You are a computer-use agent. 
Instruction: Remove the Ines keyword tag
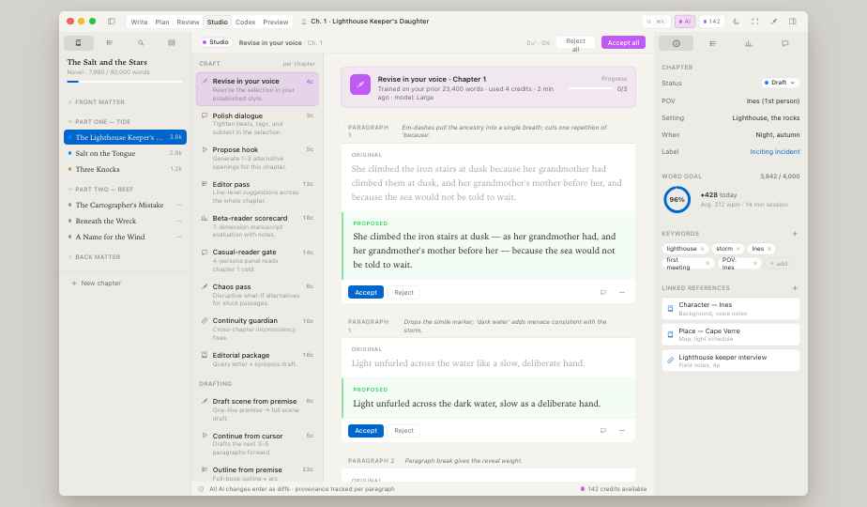(x=769, y=249)
